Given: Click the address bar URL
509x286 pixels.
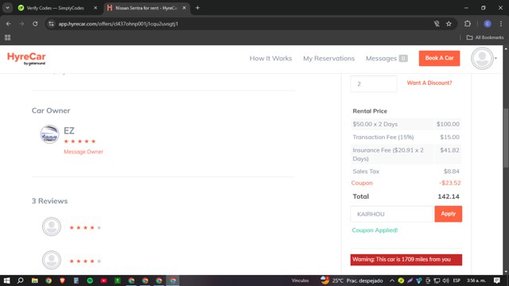Looking at the screenshot, I should pyautogui.click(x=119, y=24).
